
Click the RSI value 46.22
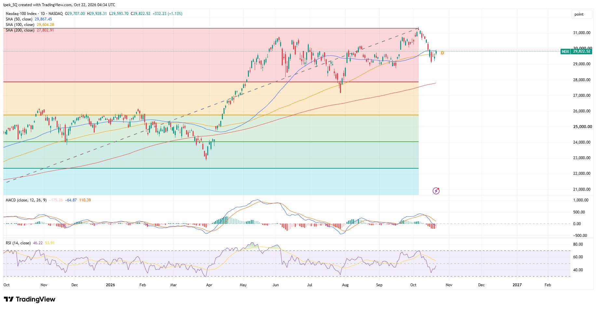click(x=38, y=243)
